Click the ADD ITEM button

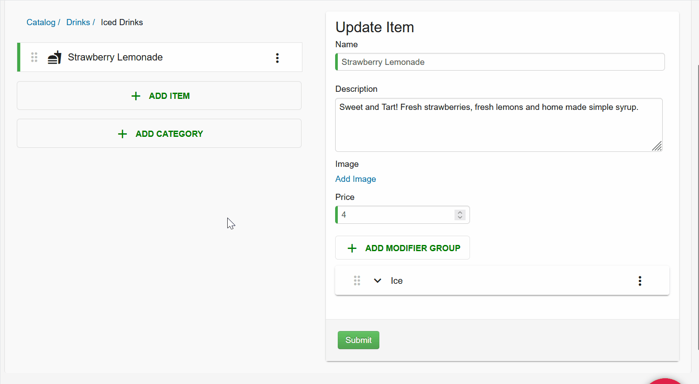point(159,96)
